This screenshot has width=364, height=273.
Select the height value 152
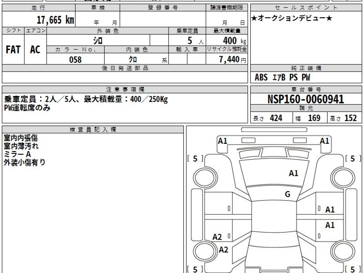coord(350,118)
